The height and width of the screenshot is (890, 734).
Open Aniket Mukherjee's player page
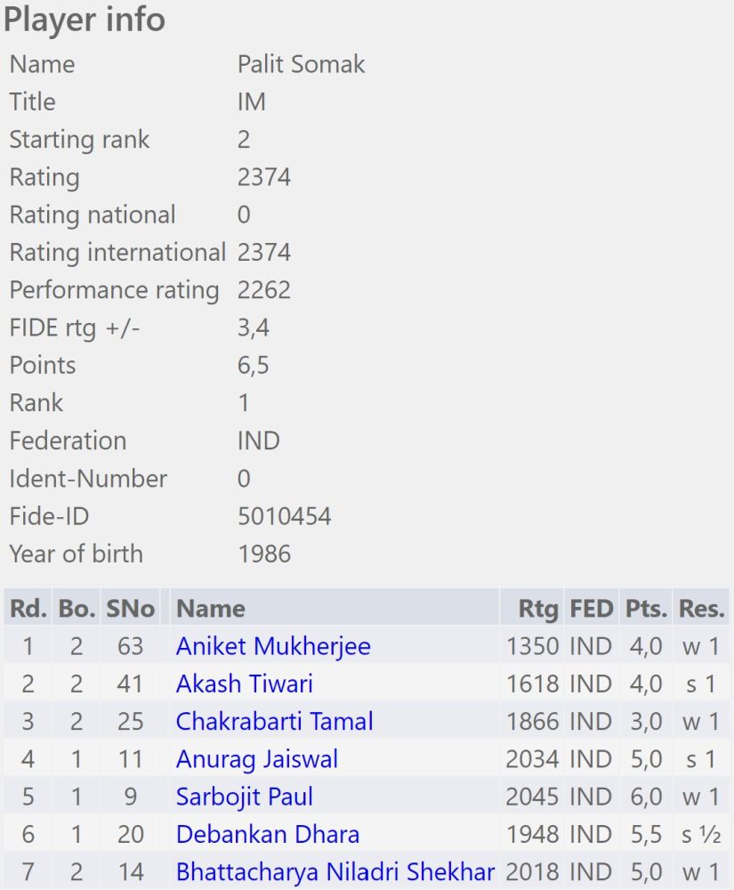pos(273,646)
